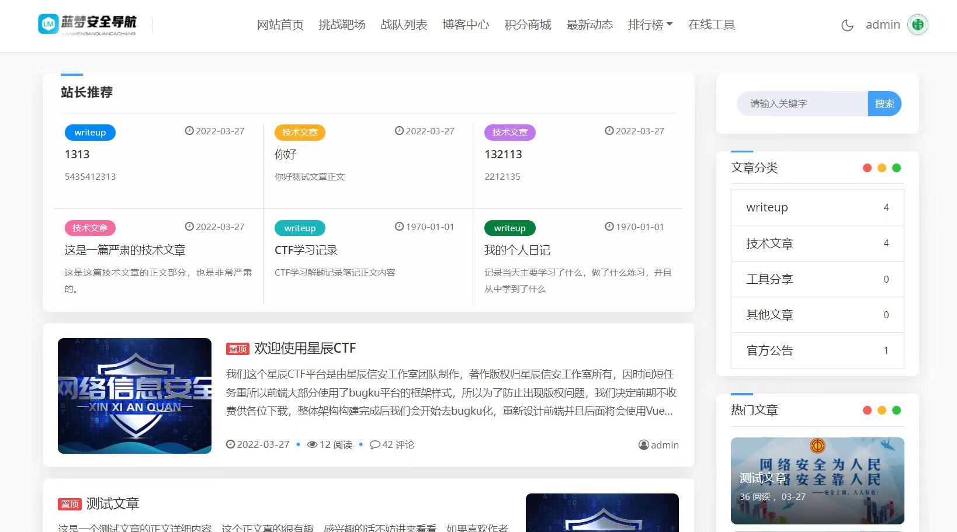Open 在线工具 in the nav bar
The width and height of the screenshot is (957, 532).
(x=712, y=25)
